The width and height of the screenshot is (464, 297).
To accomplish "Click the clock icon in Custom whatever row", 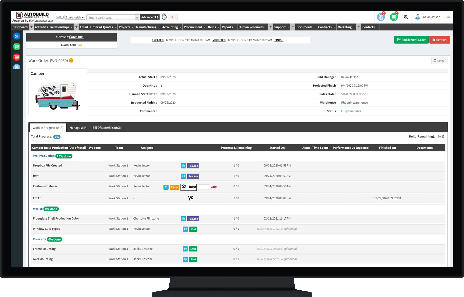I will point(166,187).
